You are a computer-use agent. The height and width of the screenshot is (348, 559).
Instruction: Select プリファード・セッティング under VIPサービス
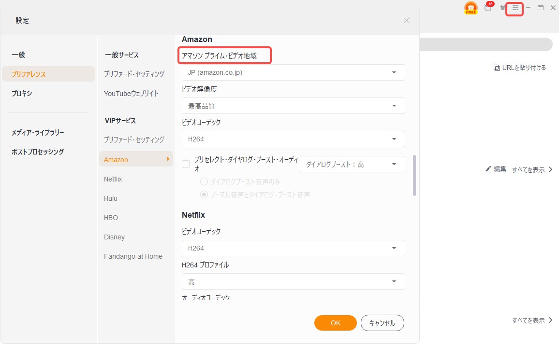click(x=134, y=140)
